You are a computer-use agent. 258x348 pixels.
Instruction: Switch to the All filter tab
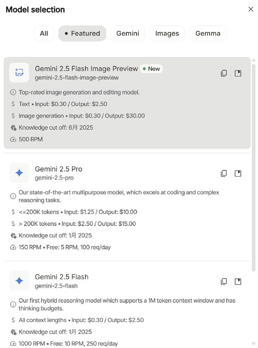(x=44, y=33)
